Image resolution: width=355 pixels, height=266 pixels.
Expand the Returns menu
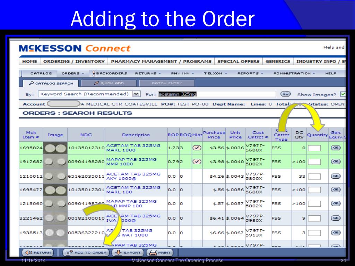(x=148, y=73)
